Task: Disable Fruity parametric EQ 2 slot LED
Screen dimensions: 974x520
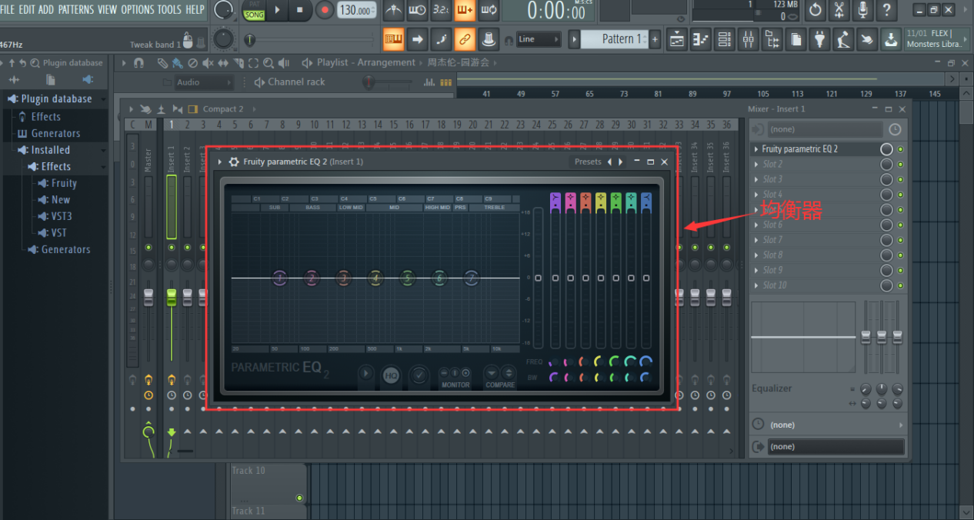Action: point(900,149)
